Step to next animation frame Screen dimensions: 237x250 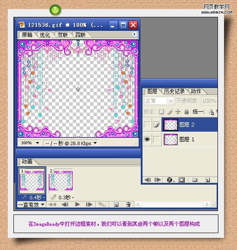pos(89,205)
